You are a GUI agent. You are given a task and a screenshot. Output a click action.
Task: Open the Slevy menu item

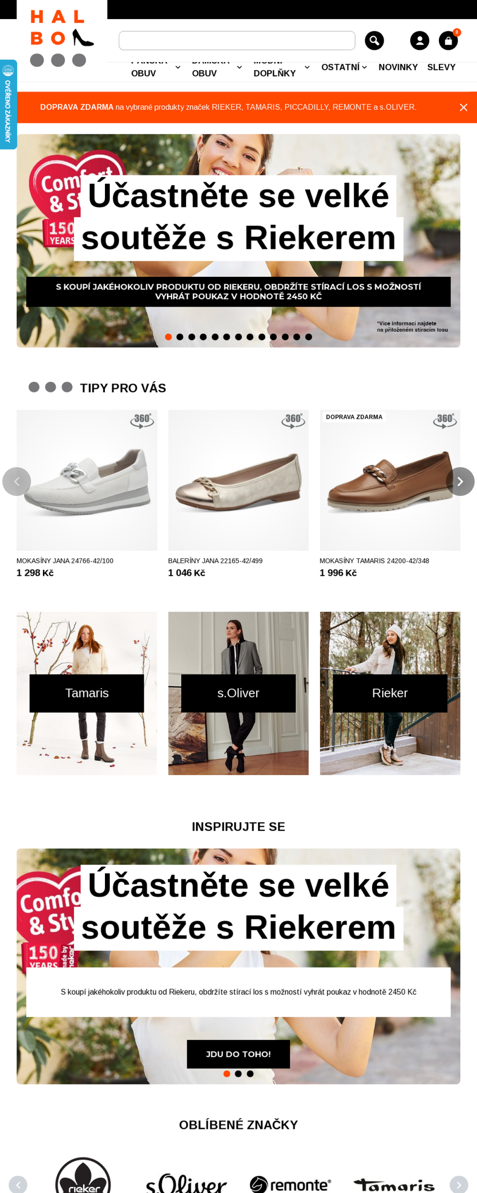(441, 67)
